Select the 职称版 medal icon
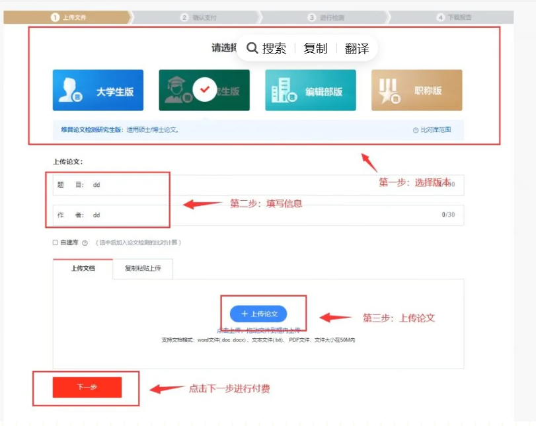 coord(389,90)
